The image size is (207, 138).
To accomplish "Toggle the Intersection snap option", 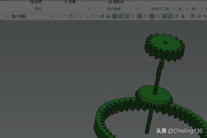I will coord(145,16).
